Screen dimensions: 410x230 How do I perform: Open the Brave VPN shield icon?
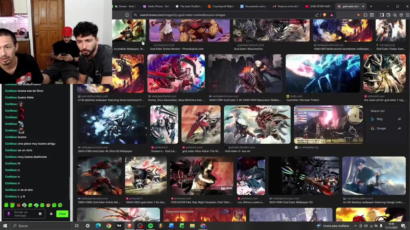401,15
